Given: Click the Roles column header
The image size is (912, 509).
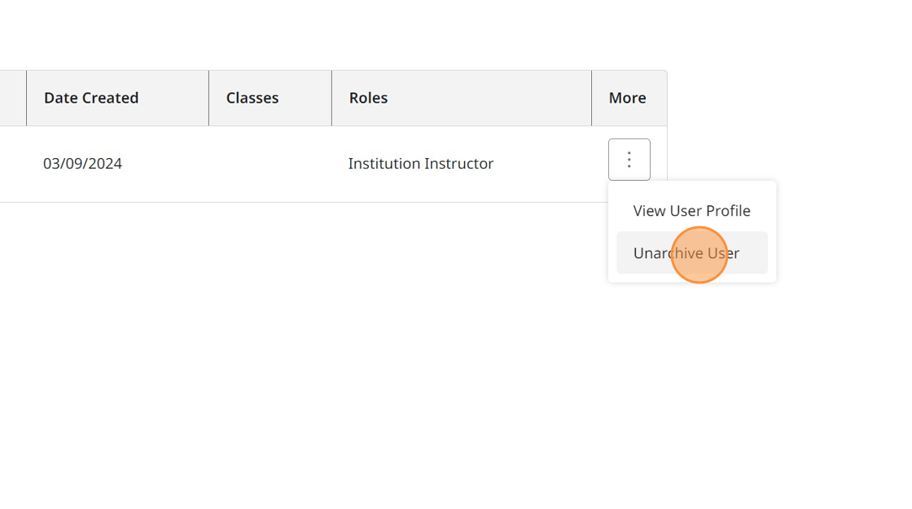Looking at the screenshot, I should 368,98.
